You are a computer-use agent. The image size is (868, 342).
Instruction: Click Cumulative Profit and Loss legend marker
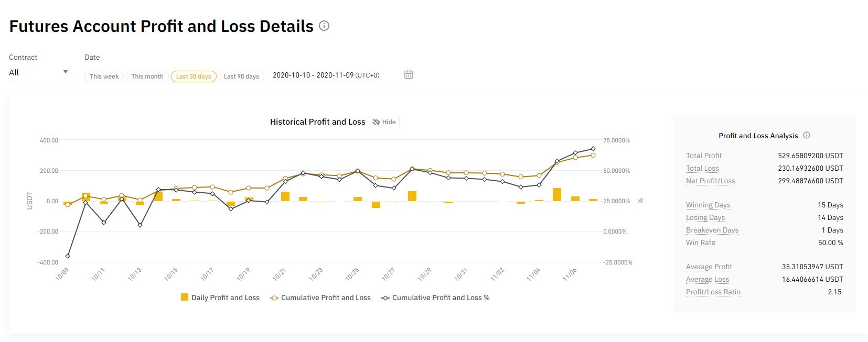pos(274,298)
